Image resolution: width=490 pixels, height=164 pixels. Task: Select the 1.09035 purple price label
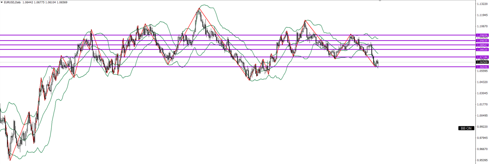(x=482, y=41)
